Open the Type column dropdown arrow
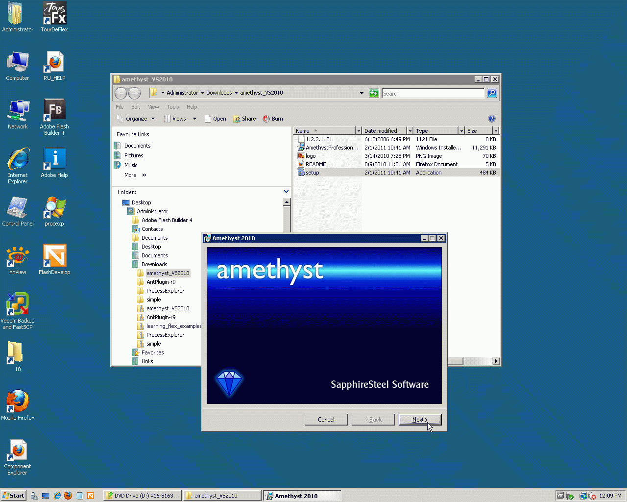The width and height of the screenshot is (627, 502). pos(461,131)
